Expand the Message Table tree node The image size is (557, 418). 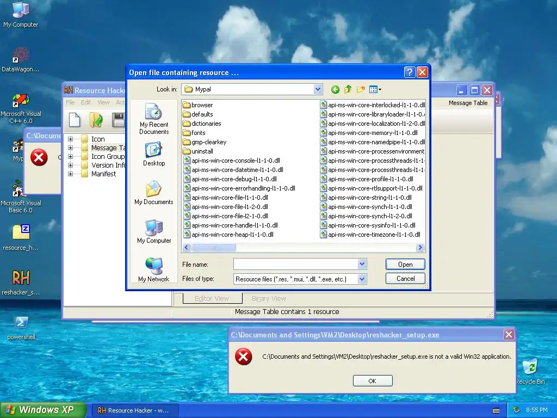tap(70, 148)
